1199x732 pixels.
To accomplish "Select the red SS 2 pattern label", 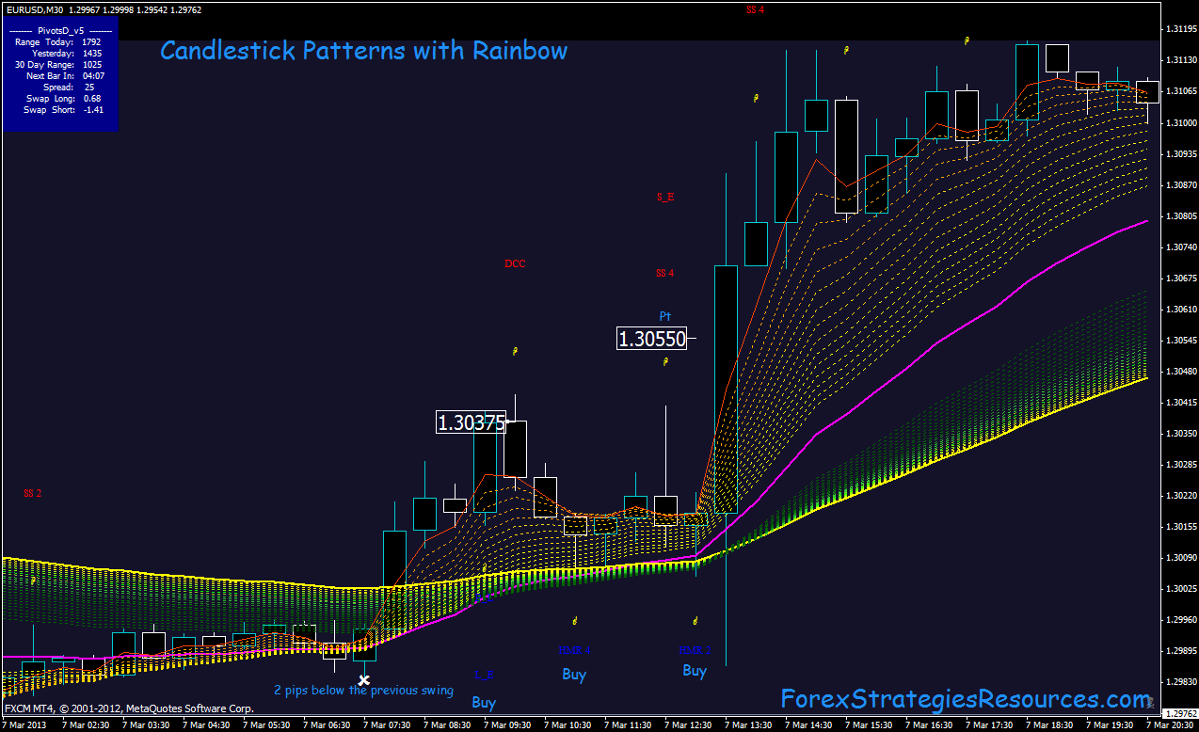I will (33, 493).
